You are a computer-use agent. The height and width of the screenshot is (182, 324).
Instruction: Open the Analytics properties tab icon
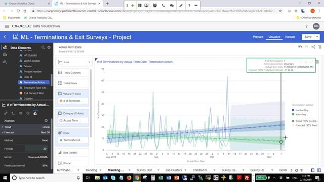[x=35, y=113]
